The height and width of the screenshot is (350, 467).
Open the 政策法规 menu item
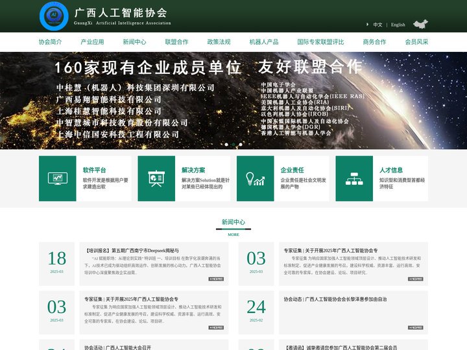click(219, 42)
